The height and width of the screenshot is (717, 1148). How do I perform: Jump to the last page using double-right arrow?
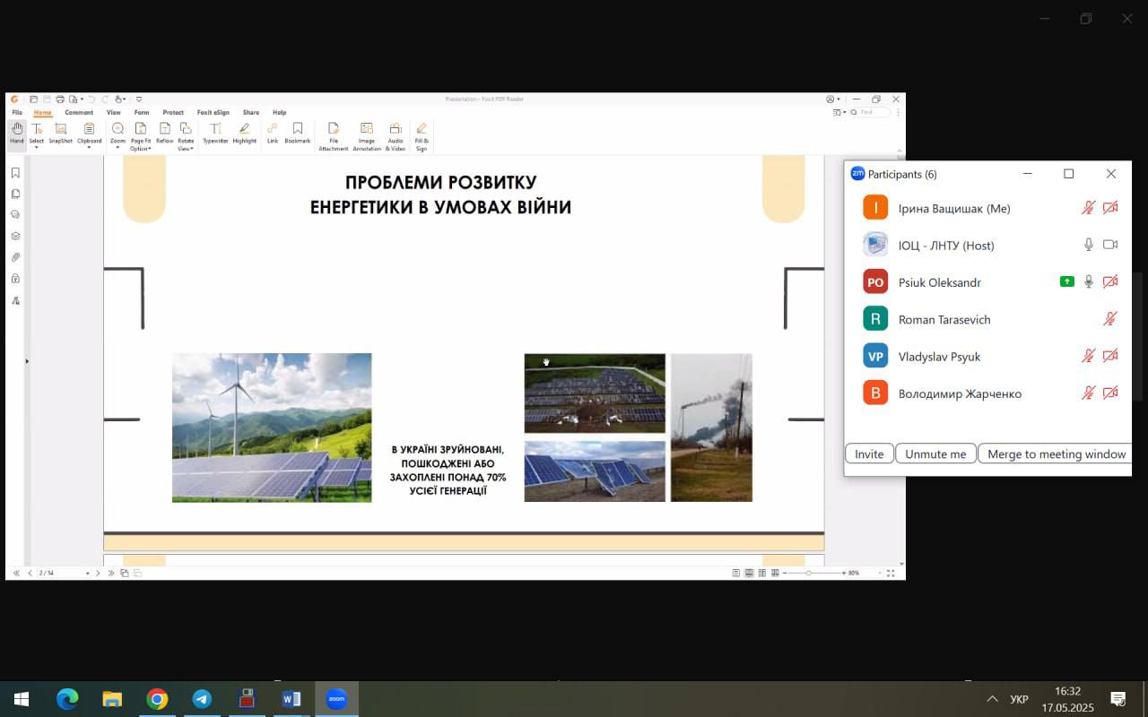point(111,573)
